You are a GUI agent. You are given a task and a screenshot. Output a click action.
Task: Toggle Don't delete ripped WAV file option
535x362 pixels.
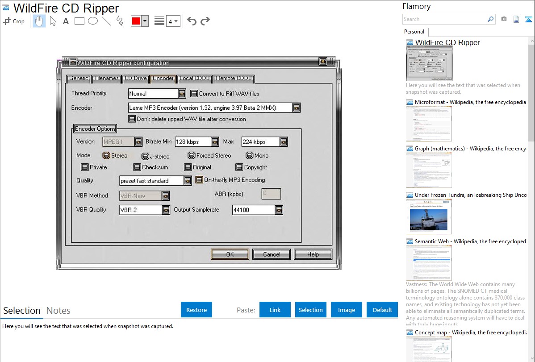tap(132, 119)
